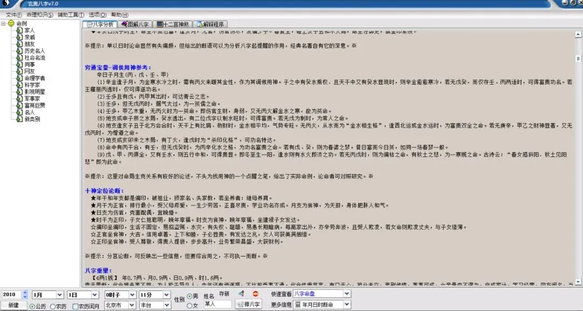
Task: Choose the 农历 calendar radio option
Action: pyautogui.click(x=53, y=307)
